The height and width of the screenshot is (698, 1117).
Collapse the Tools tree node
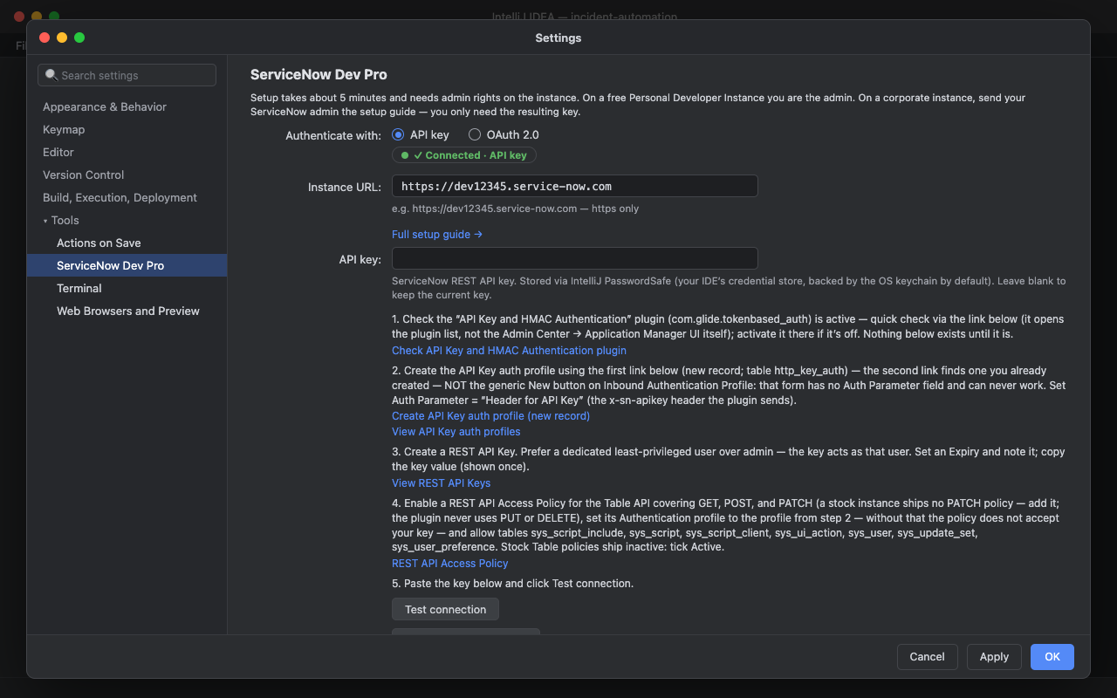[45, 221]
